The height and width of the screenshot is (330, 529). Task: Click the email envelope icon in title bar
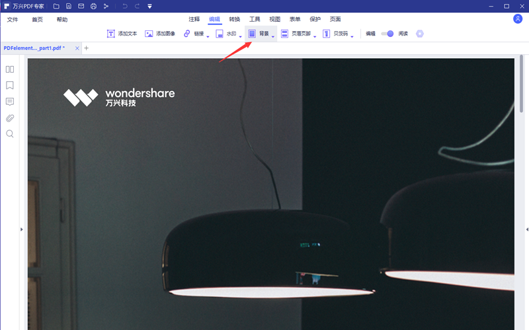point(81,6)
